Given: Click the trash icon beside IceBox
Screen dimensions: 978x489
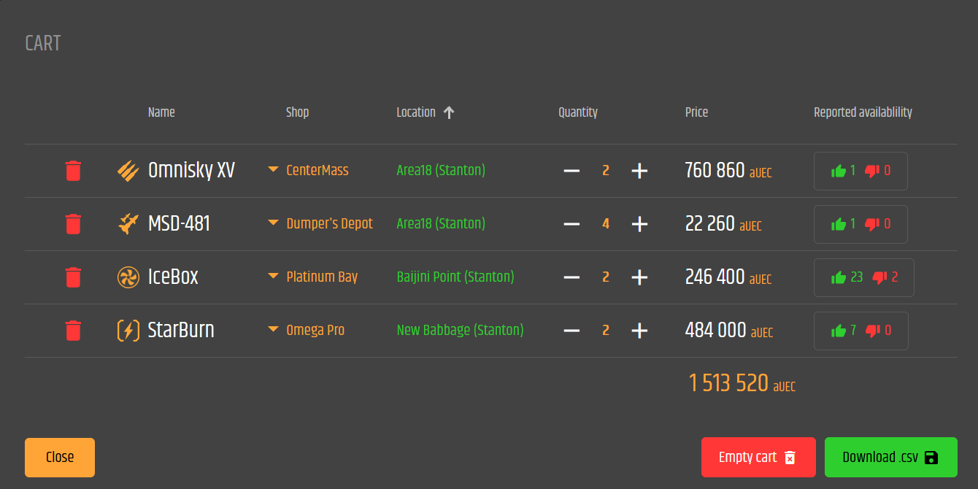Looking at the screenshot, I should (73, 277).
